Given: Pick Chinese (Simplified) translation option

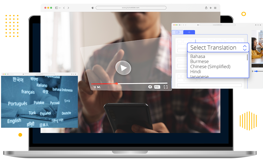Looking at the screenshot, I should [x=210, y=67].
